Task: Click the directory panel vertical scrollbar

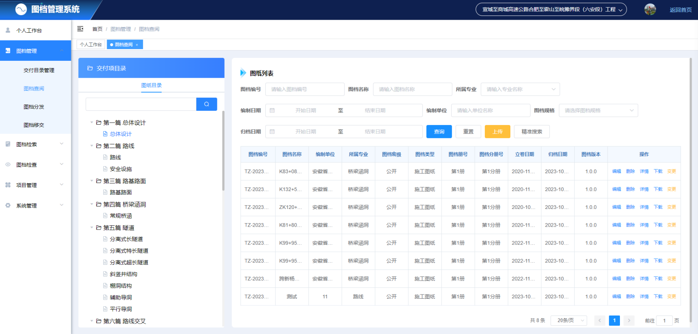Action: (223, 150)
